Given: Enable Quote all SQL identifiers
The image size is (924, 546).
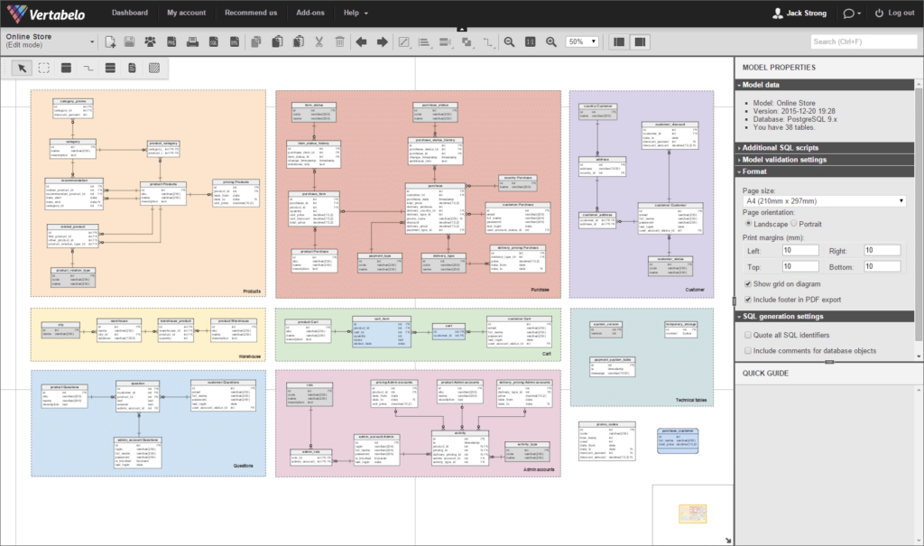Looking at the screenshot, I should tap(748, 335).
